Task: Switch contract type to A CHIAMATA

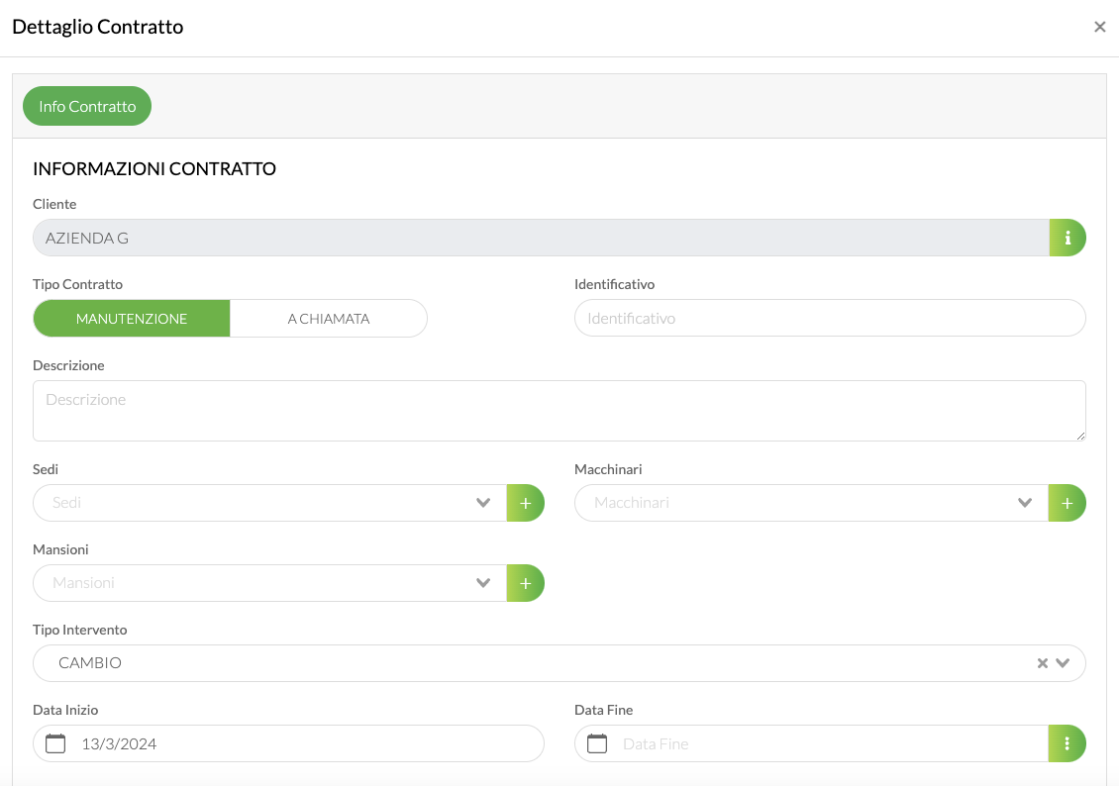Action: pos(329,319)
